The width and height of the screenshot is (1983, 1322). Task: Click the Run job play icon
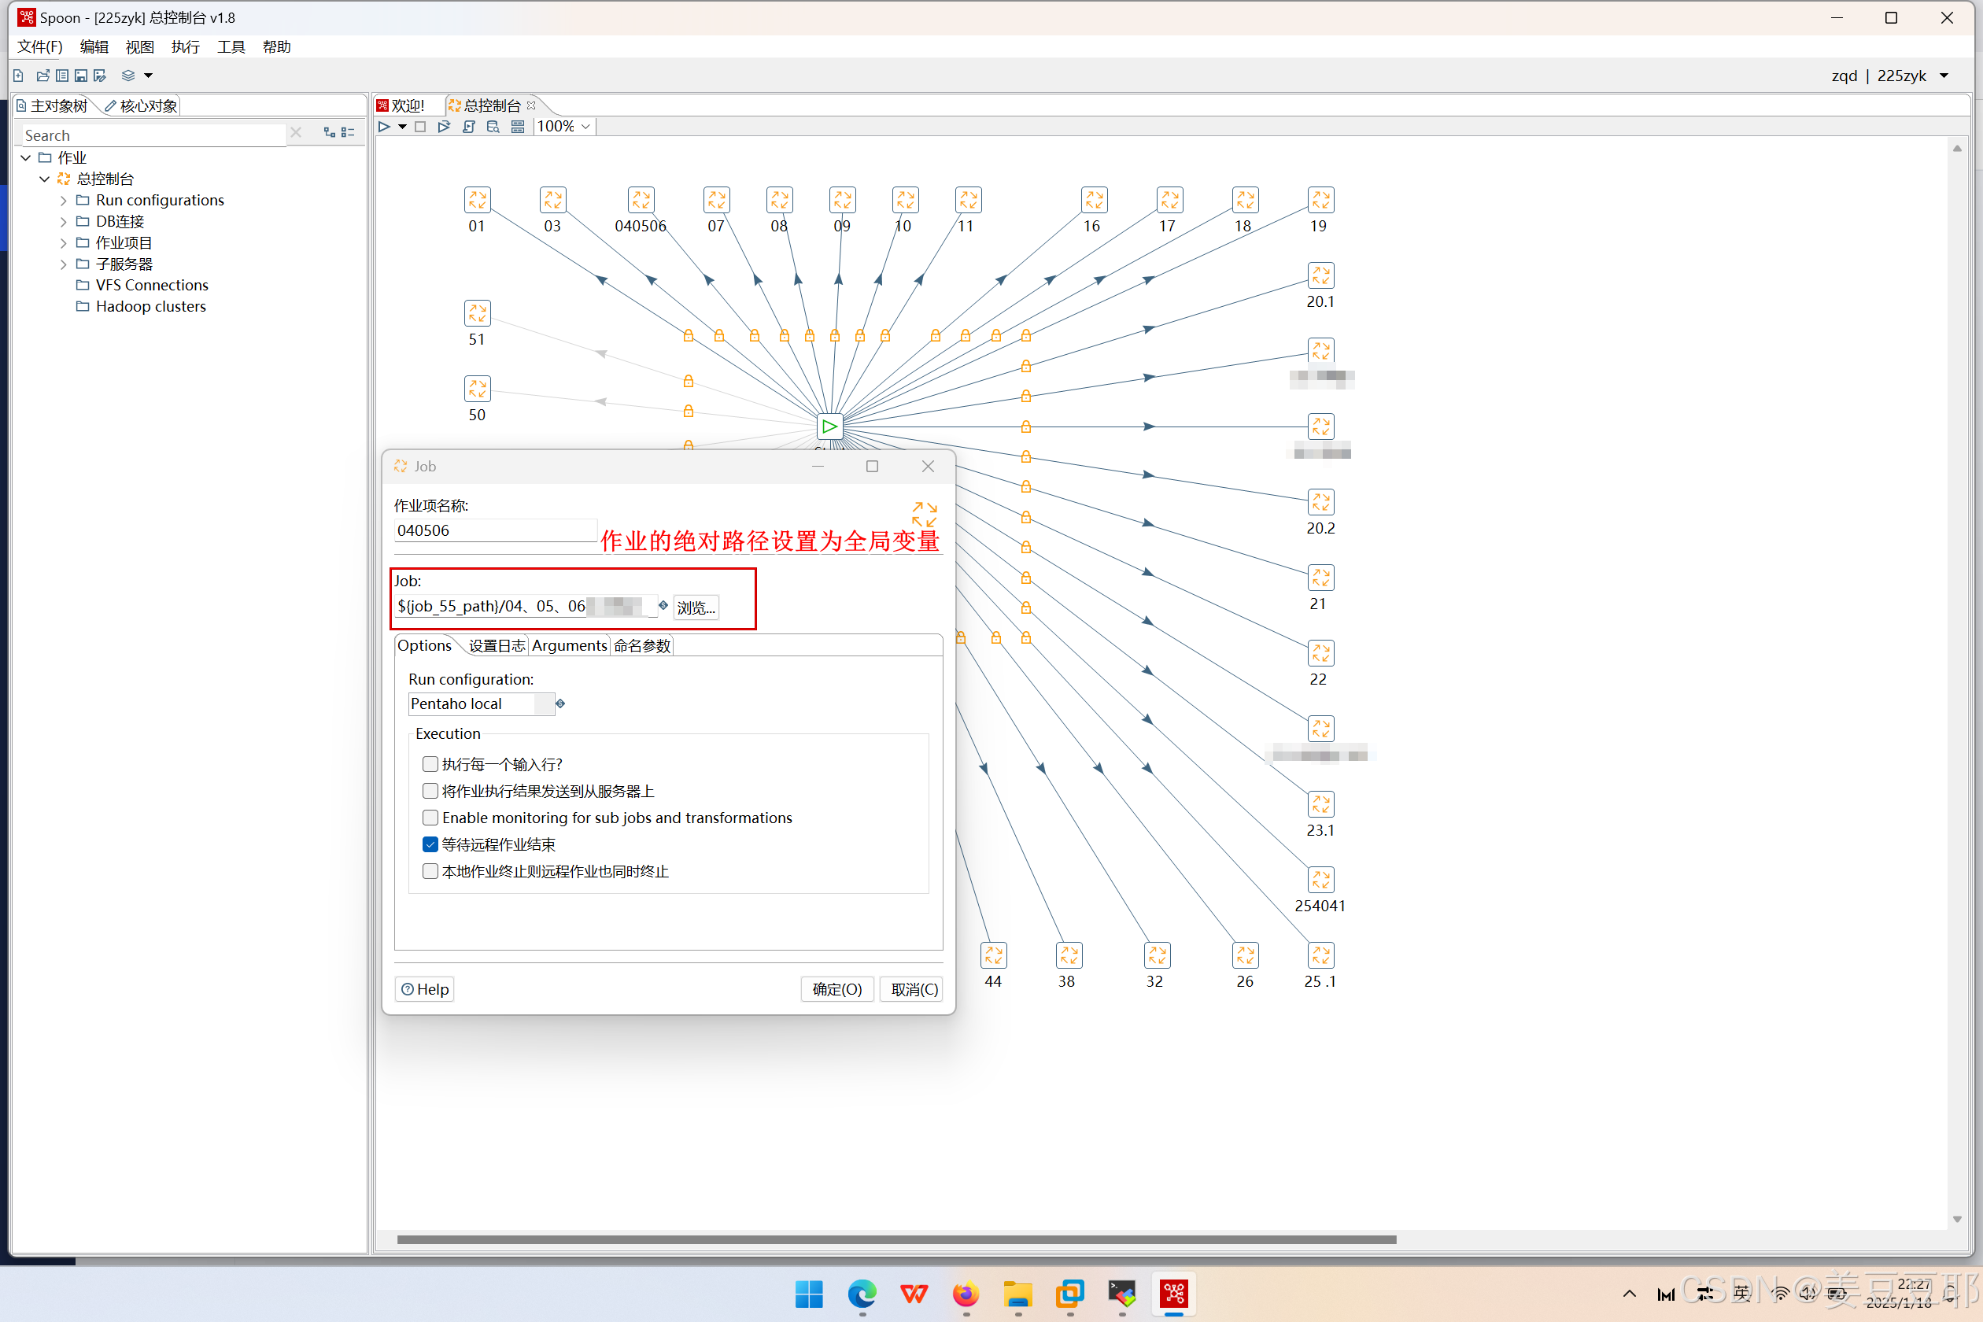point(384,127)
